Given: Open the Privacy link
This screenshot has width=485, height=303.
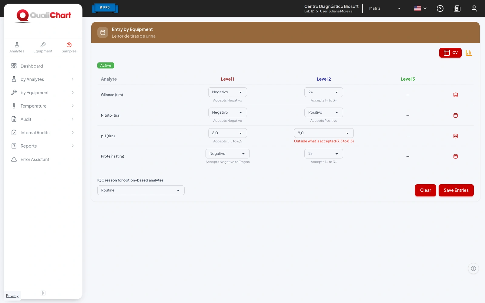Looking at the screenshot, I should 12,296.
